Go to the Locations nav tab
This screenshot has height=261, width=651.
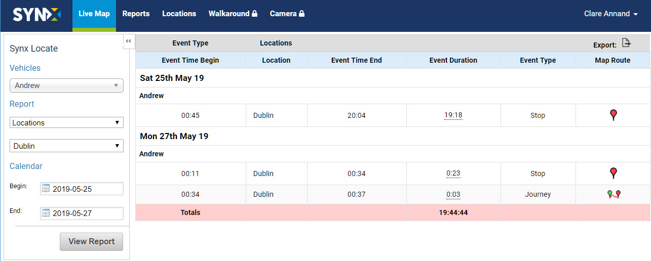[179, 14]
